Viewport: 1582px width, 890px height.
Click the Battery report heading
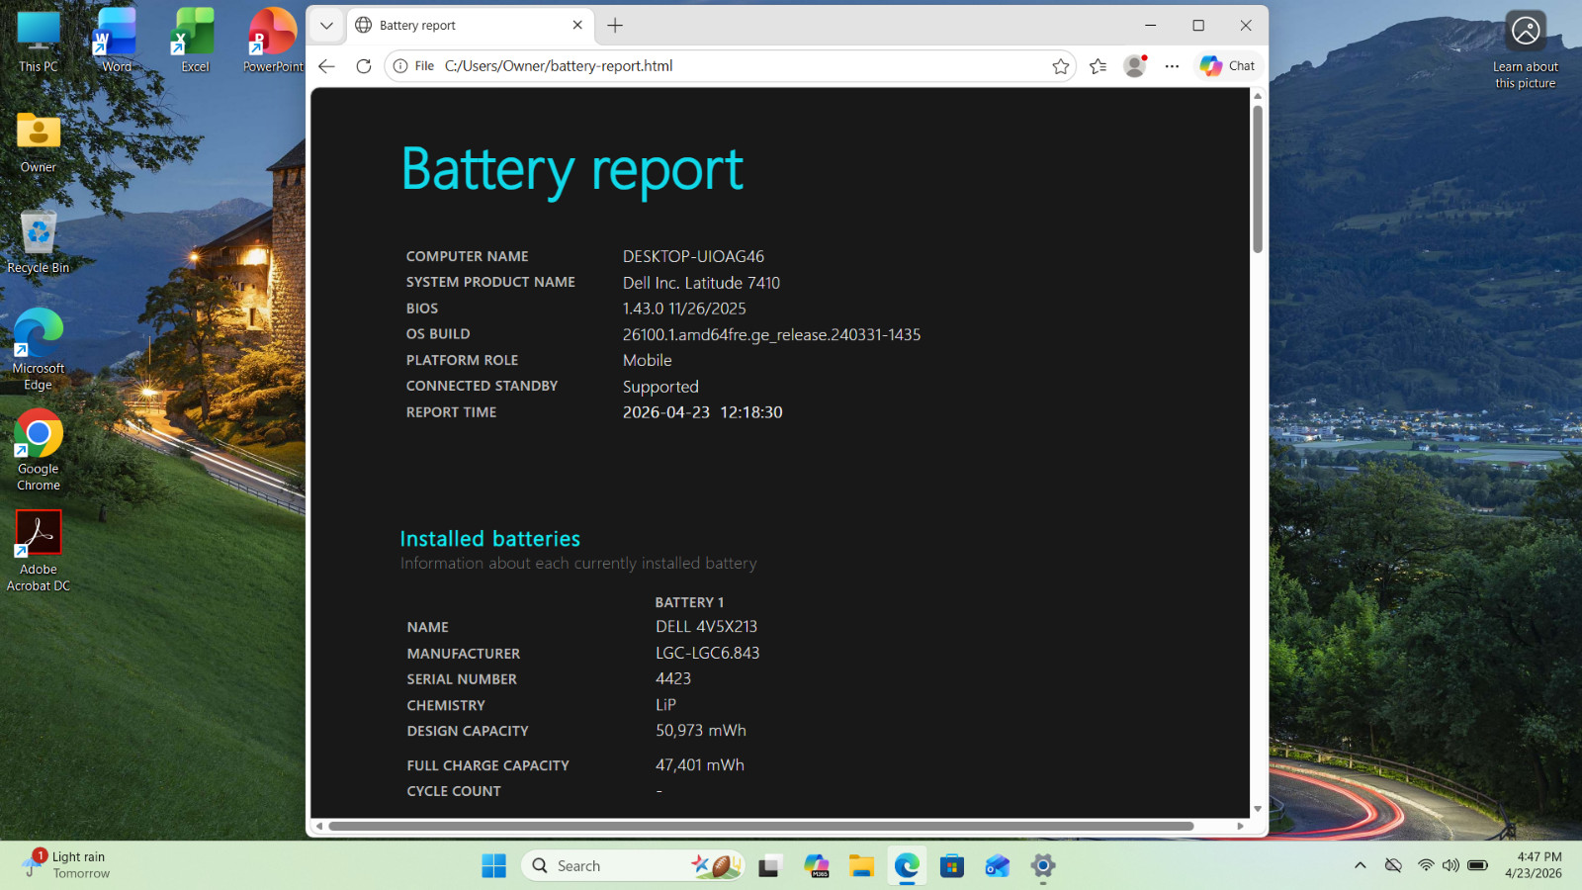pyautogui.click(x=572, y=170)
